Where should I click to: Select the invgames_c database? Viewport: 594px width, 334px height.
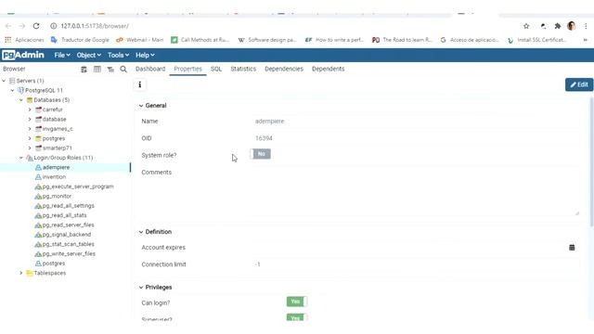point(58,129)
